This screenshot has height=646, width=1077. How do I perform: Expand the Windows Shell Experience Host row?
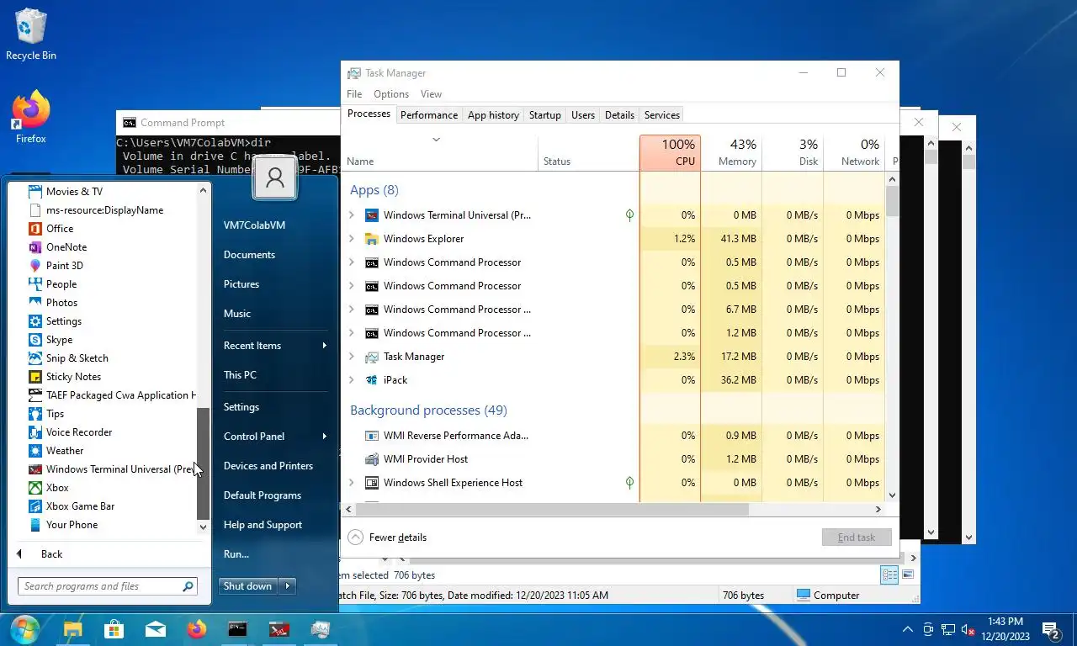coord(352,483)
